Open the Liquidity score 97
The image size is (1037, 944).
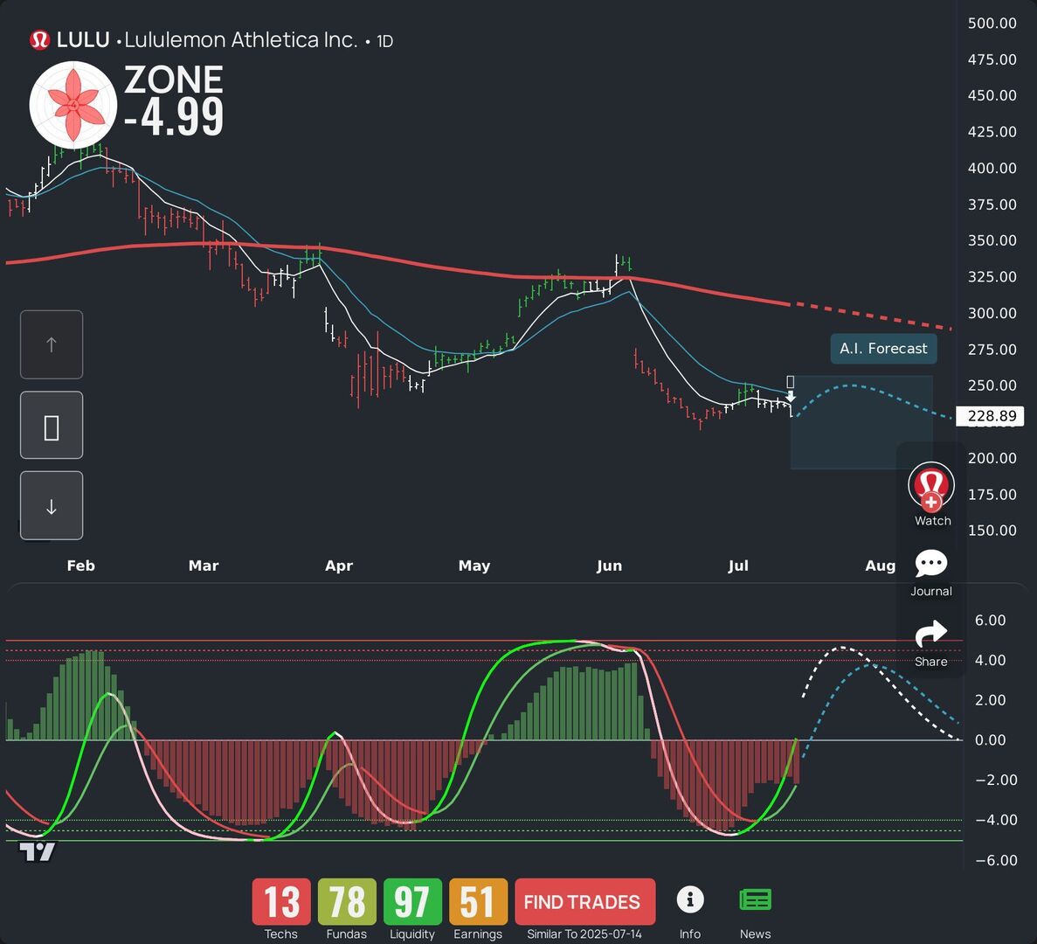pos(412,901)
